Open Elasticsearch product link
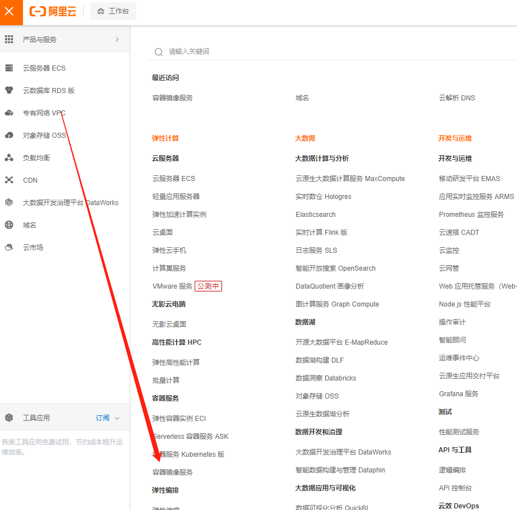The image size is (517, 510). [316, 215]
